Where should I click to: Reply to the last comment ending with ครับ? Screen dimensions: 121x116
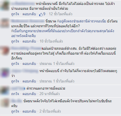tap(29, 111)
